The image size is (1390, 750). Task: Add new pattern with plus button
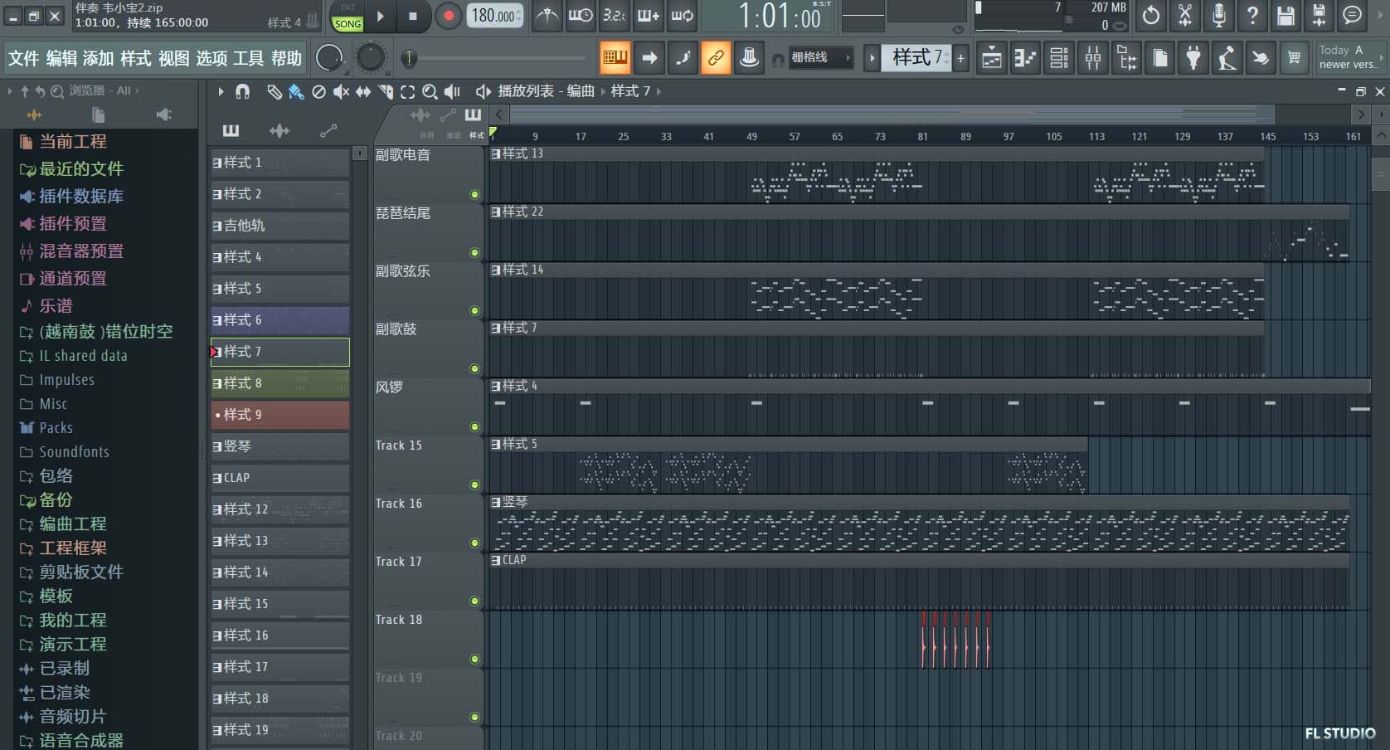tap(961, 57)
